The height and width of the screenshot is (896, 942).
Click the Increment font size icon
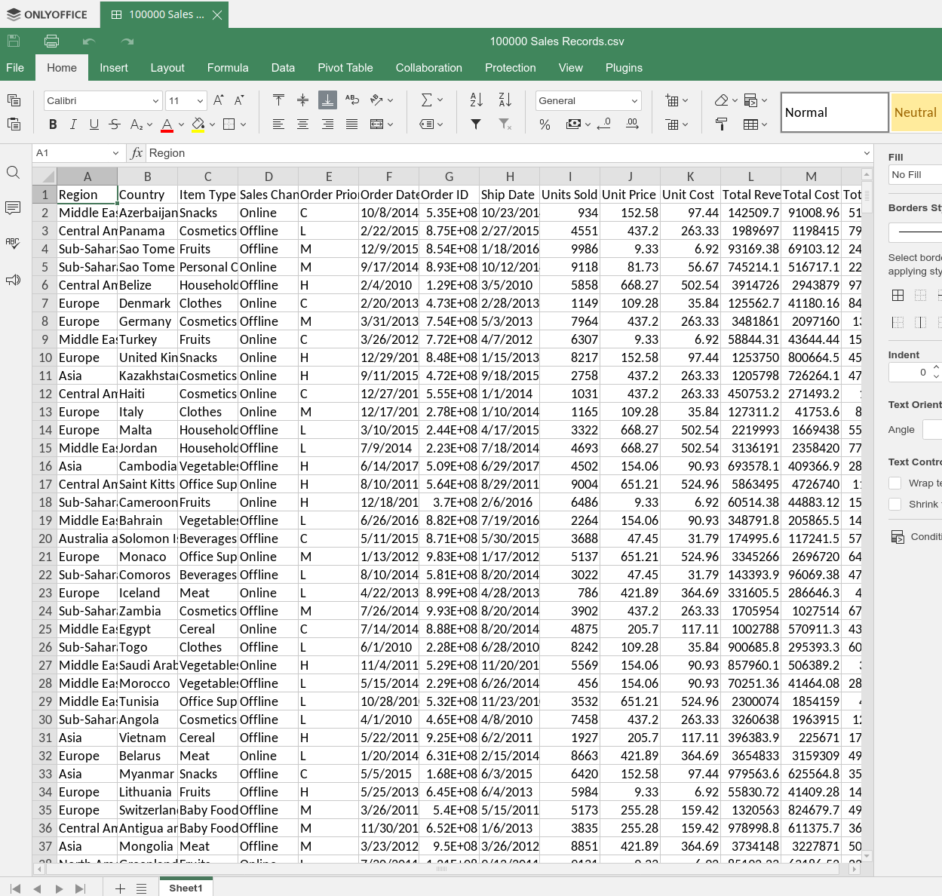pos(219,100)
